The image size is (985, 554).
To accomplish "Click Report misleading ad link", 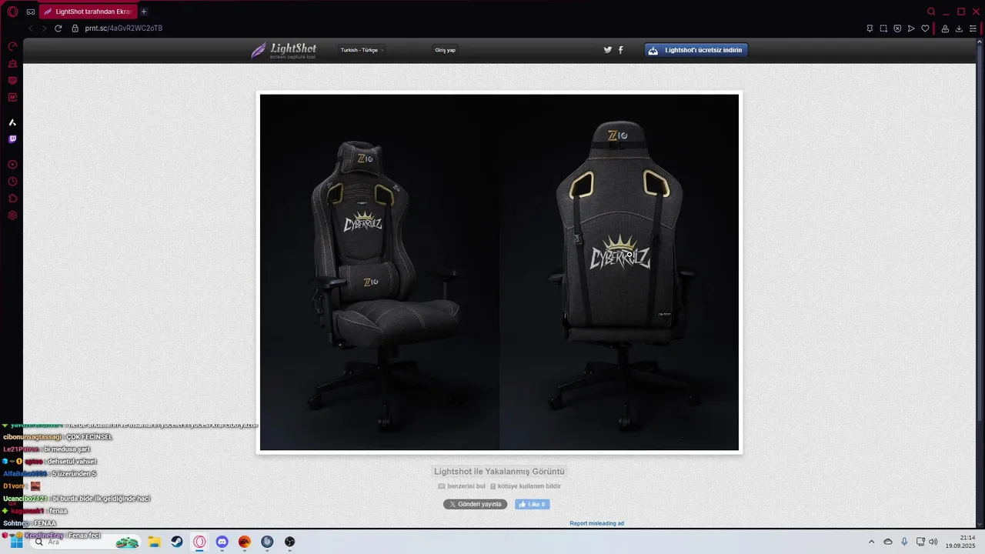I will tap(596, 523).
